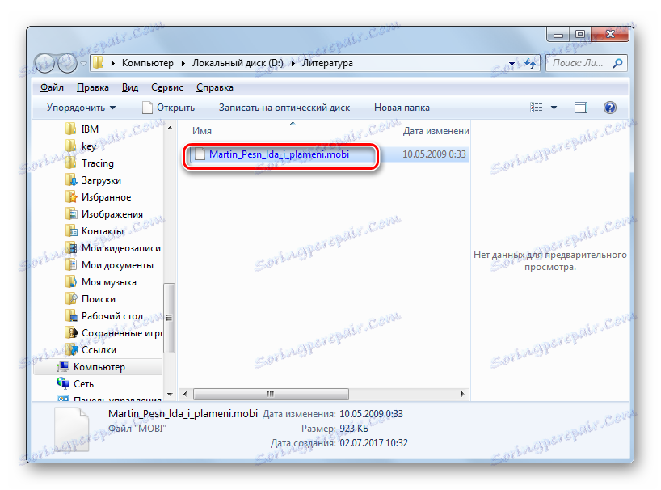
Task: Click the change view icon
Action: click(x=537, y=108)
